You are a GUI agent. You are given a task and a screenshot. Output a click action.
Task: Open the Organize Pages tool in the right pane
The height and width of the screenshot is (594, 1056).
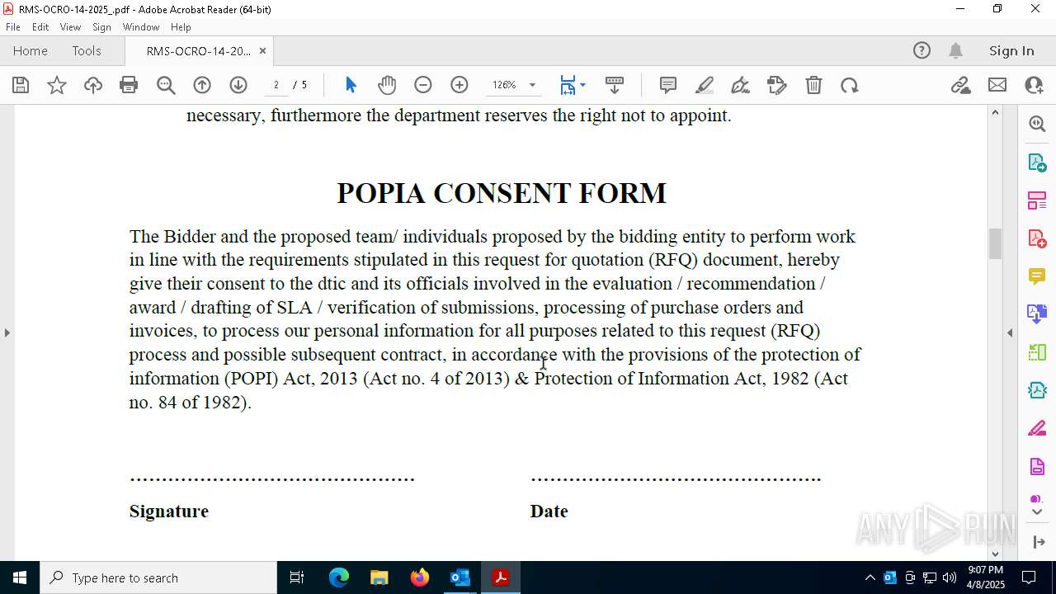coord(1037,200)
